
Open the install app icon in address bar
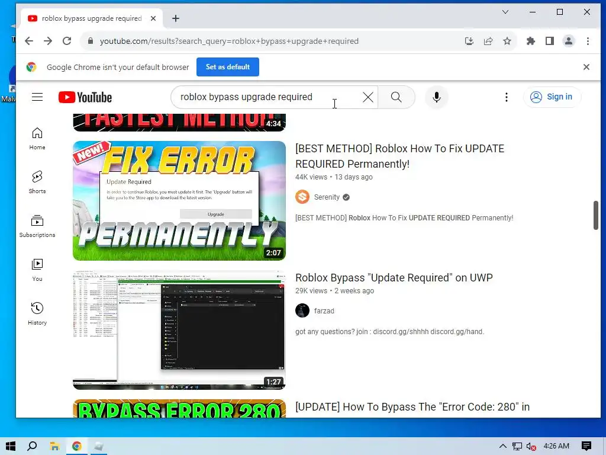(x=469, y=41)
